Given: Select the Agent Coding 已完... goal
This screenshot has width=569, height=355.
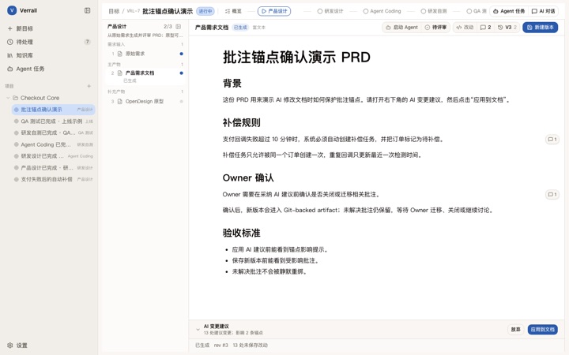Looking at the screenshot, I should click(54, 144).
